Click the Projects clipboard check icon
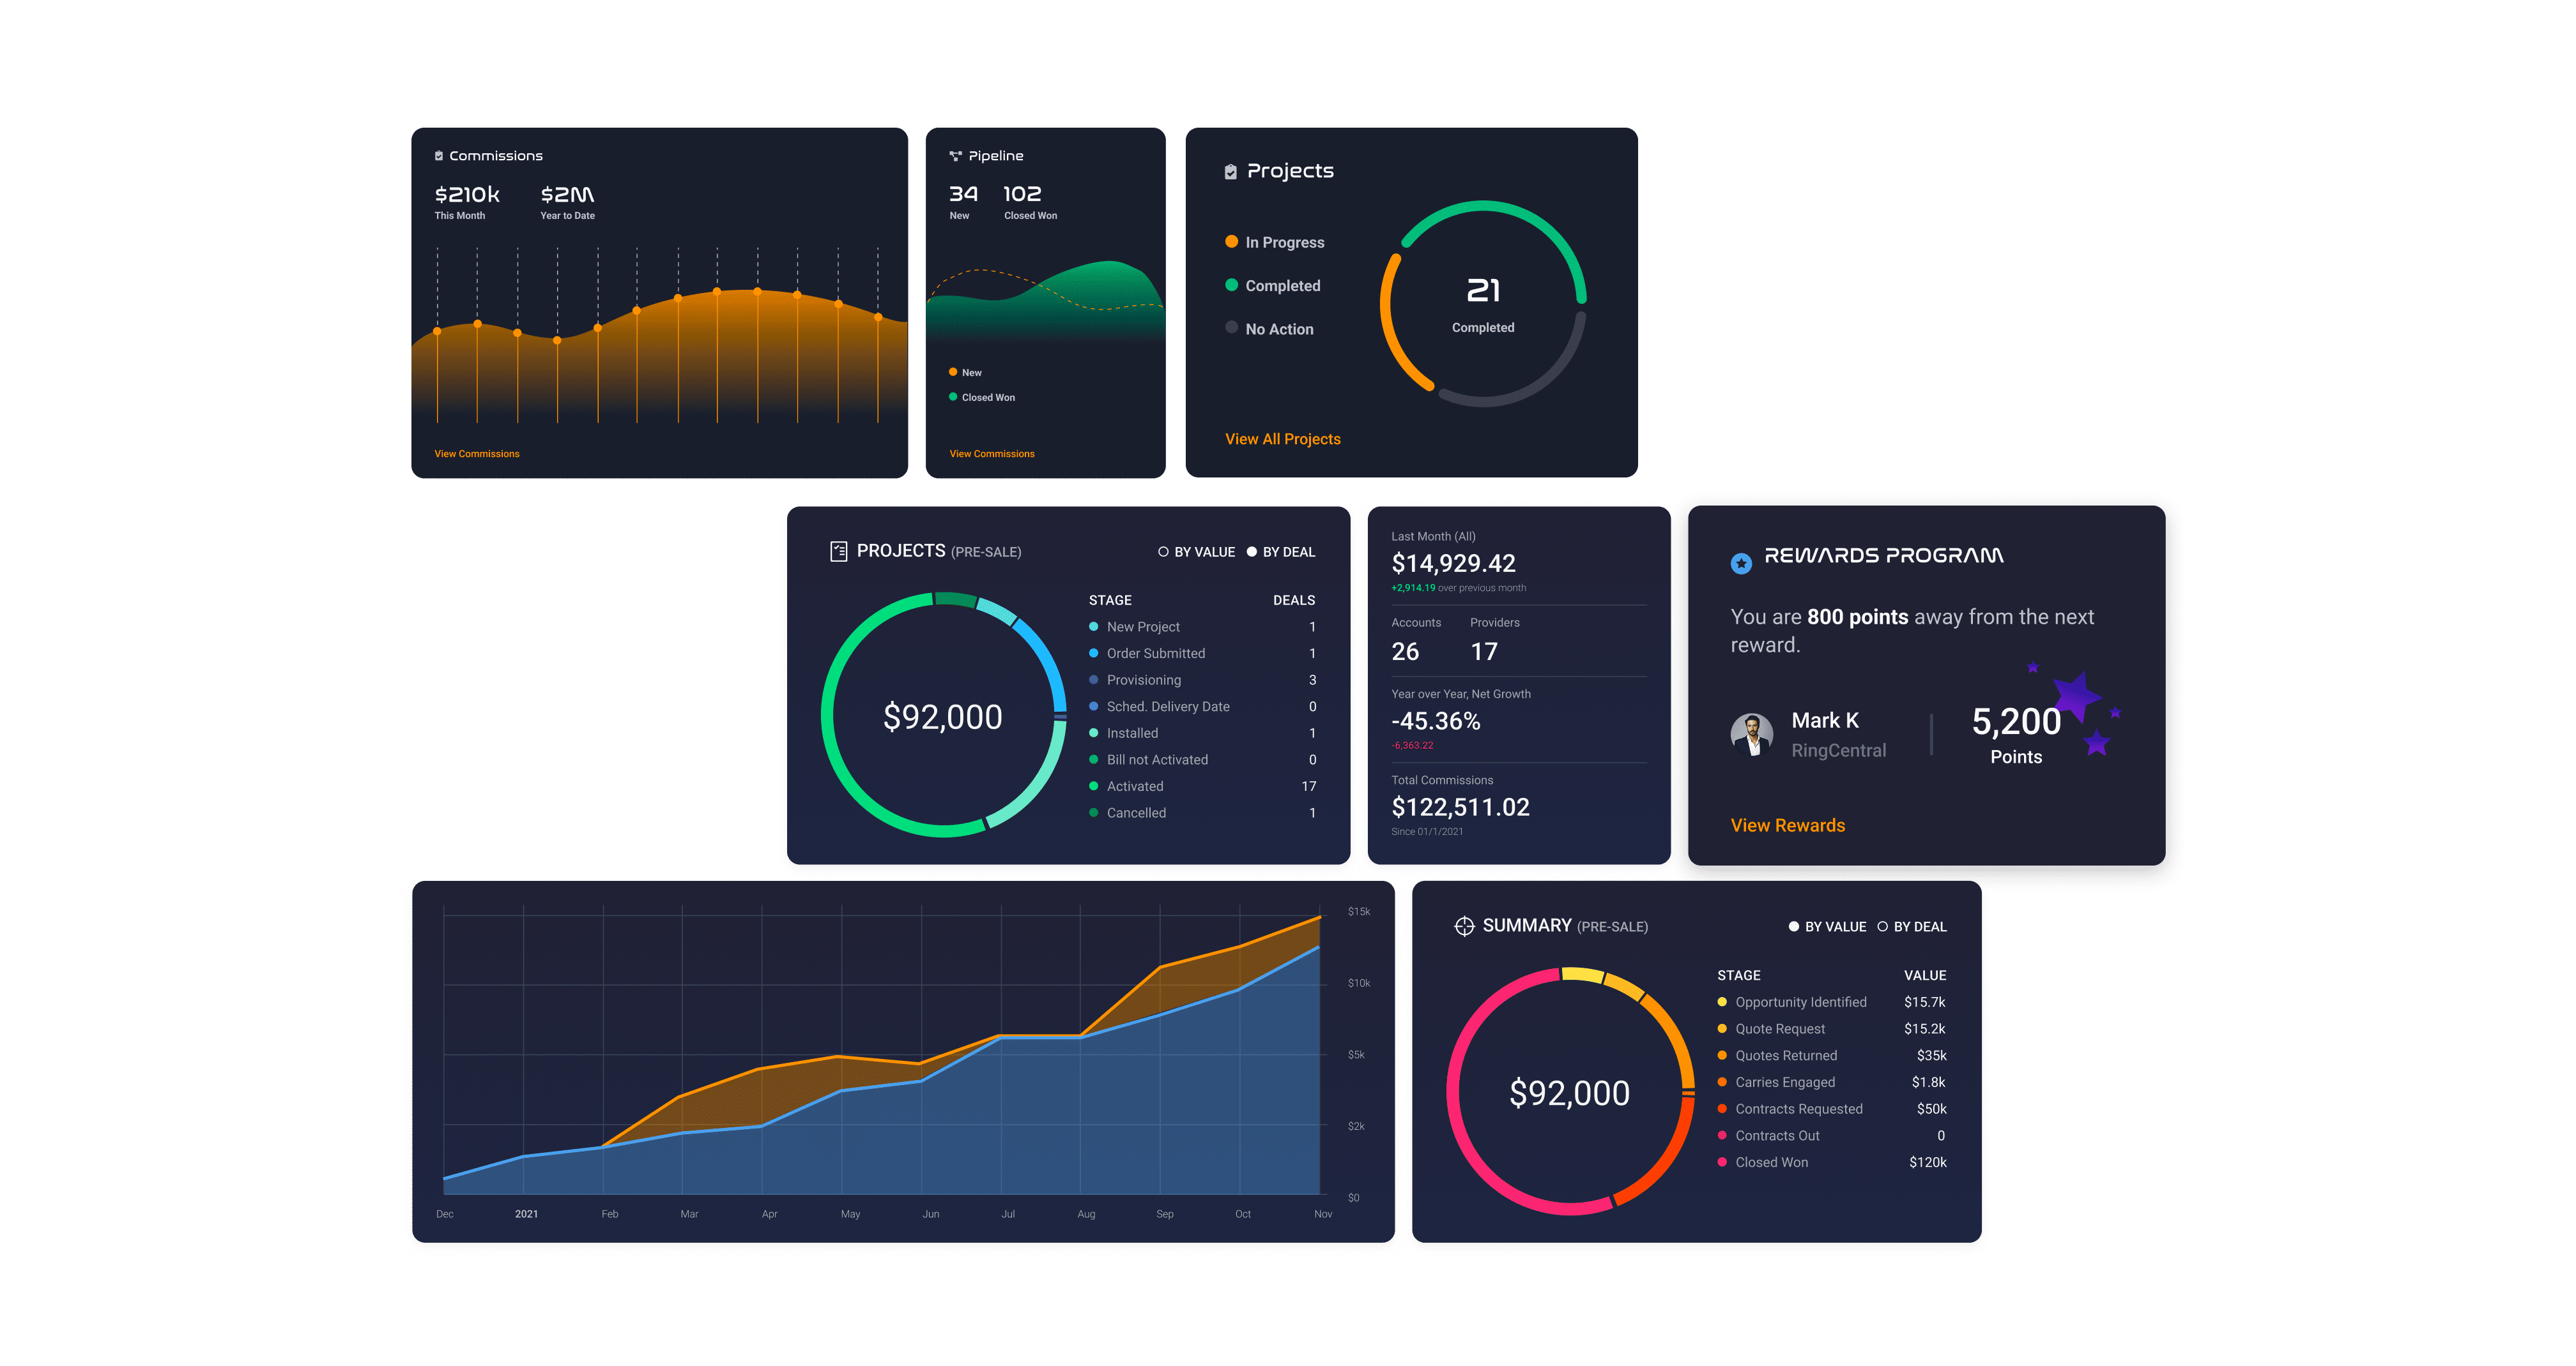 (1230, 172)
